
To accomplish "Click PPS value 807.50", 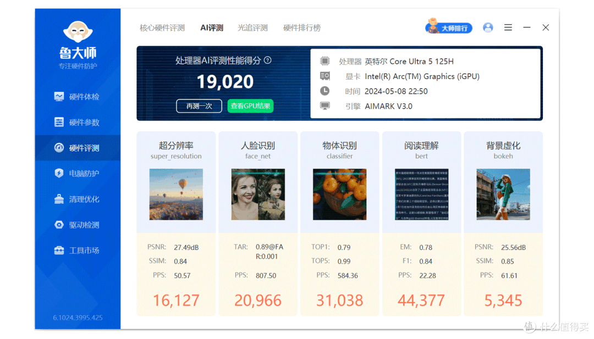I will [266, 275].
